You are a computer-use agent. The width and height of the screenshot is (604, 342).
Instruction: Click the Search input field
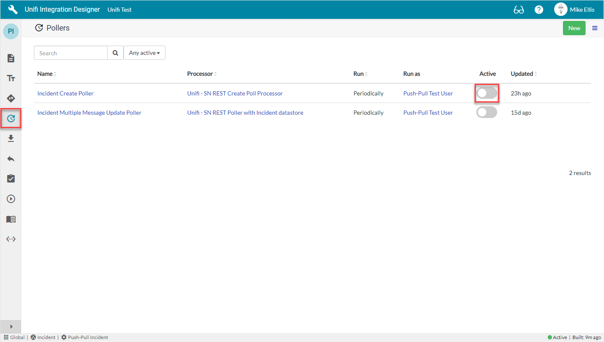click(x=71, y=53)
